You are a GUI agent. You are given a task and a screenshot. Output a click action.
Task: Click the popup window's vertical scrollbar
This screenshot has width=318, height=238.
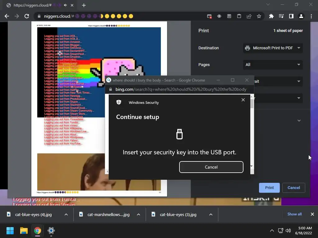(x=252, y=104)
